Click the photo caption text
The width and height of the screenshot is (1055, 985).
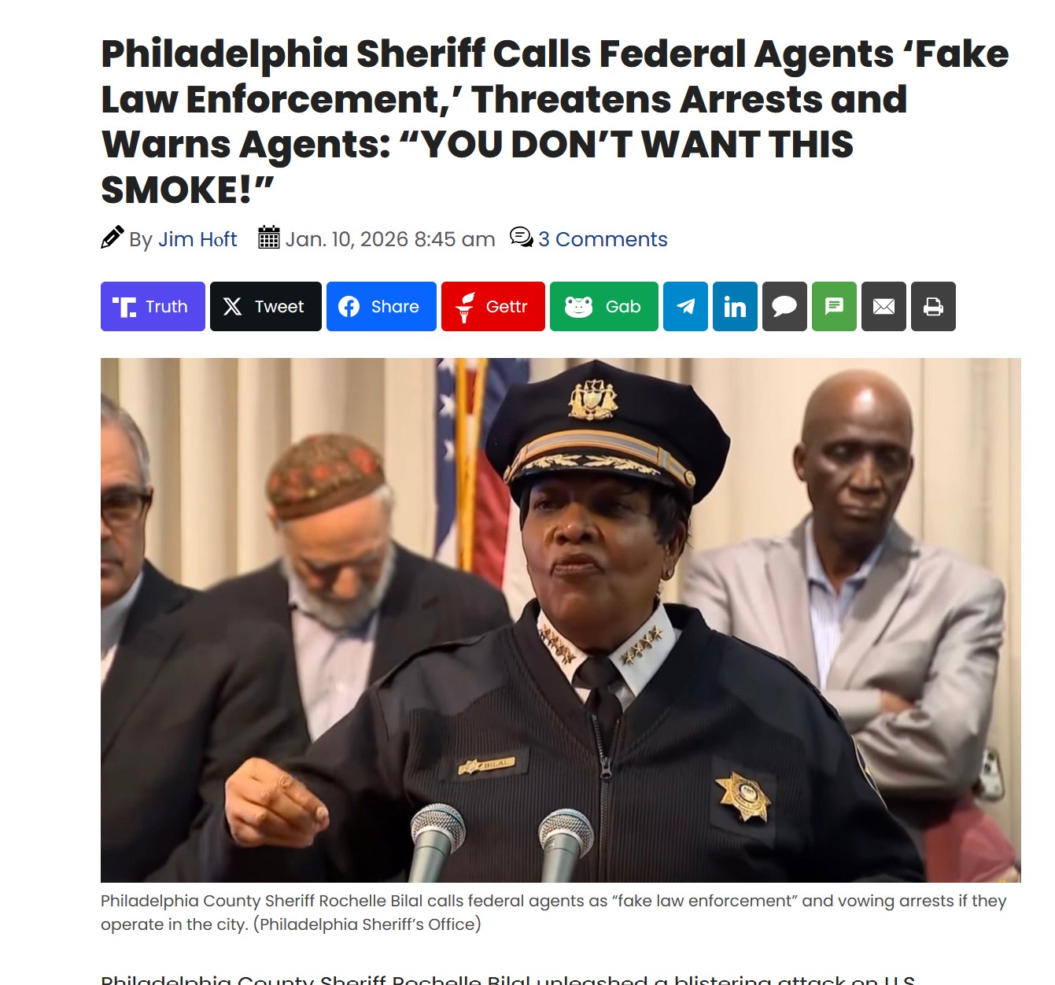coord(554,913)
